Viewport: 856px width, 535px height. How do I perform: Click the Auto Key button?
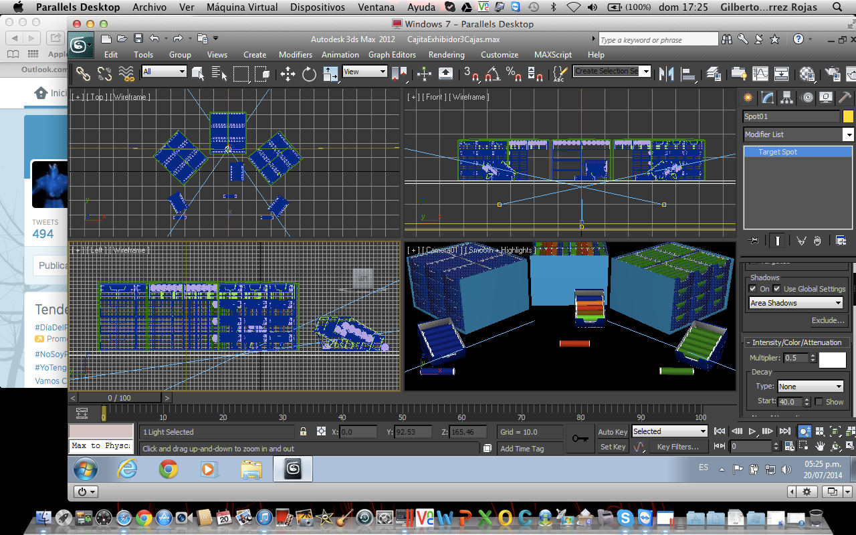613,432
